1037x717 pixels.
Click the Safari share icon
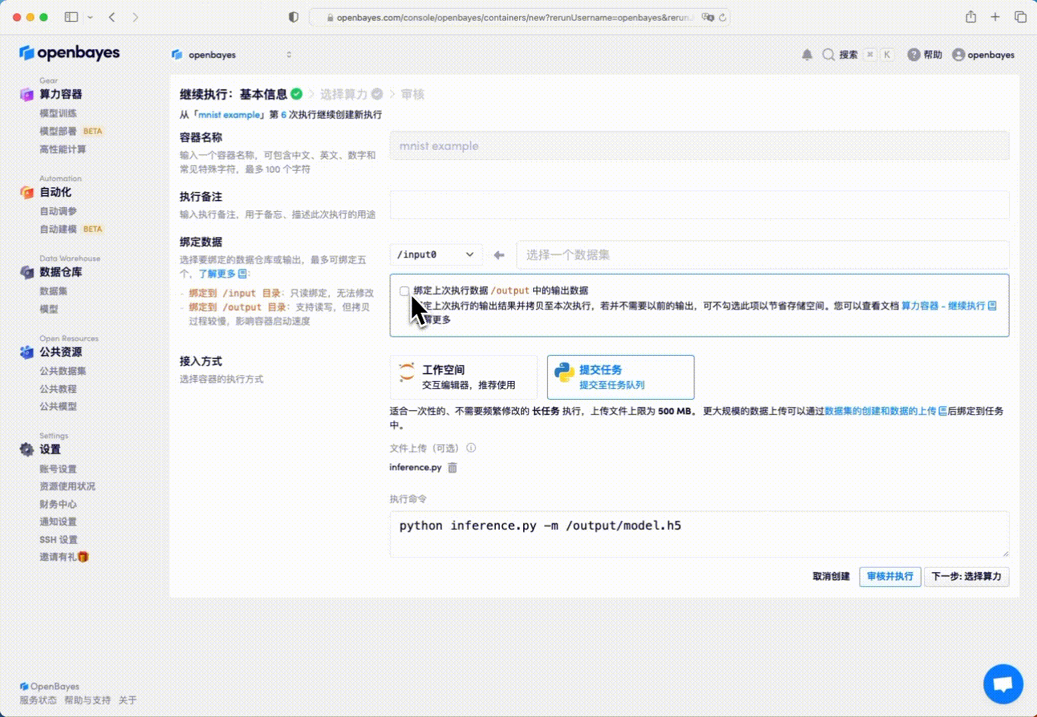971,17
